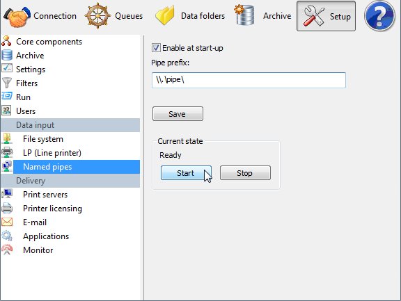Collapse the Data input section header
The width and height of the screenshot is (401, 301).
click(70, 125)
